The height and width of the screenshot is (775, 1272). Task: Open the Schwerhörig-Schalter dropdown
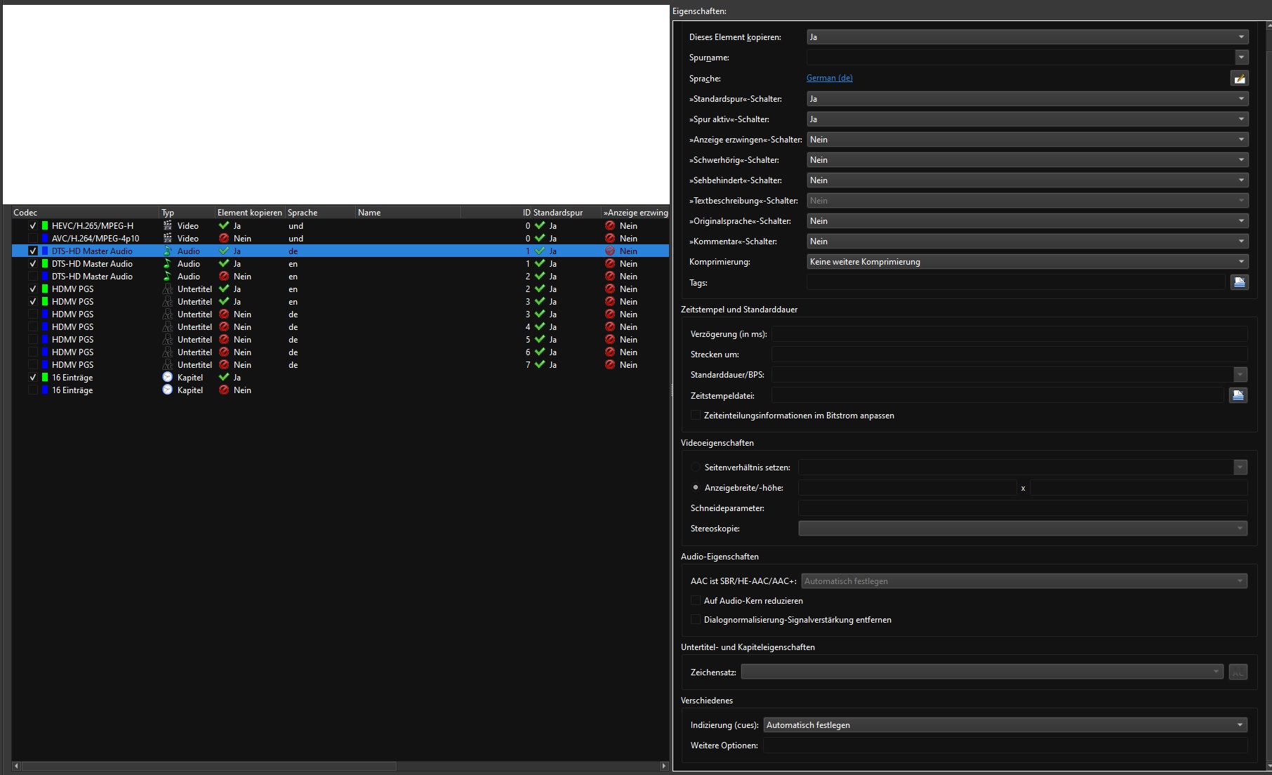[x=1027, y=160]
